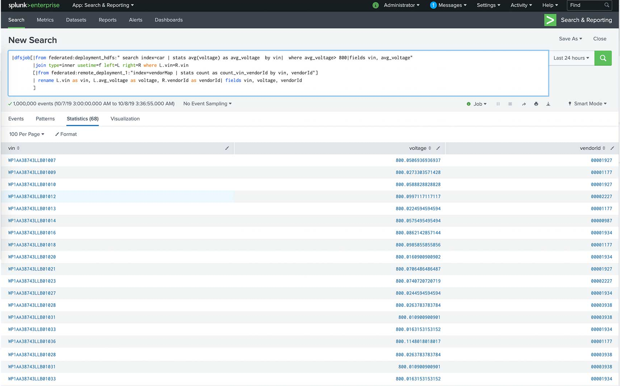Open the Job dropdown menu
This screenshot has width=620, height=386.
click(480, 104)
